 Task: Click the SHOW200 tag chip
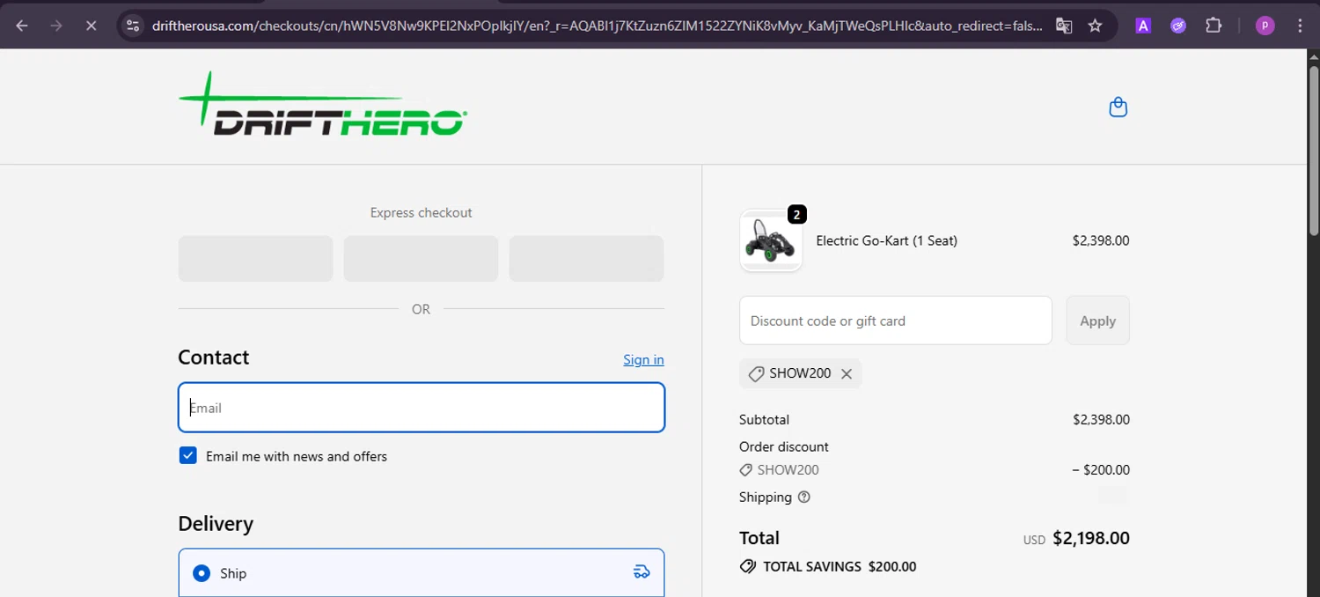800,373
